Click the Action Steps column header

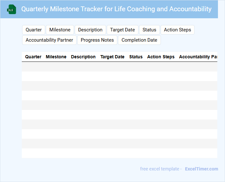click(x=161, y=57)
